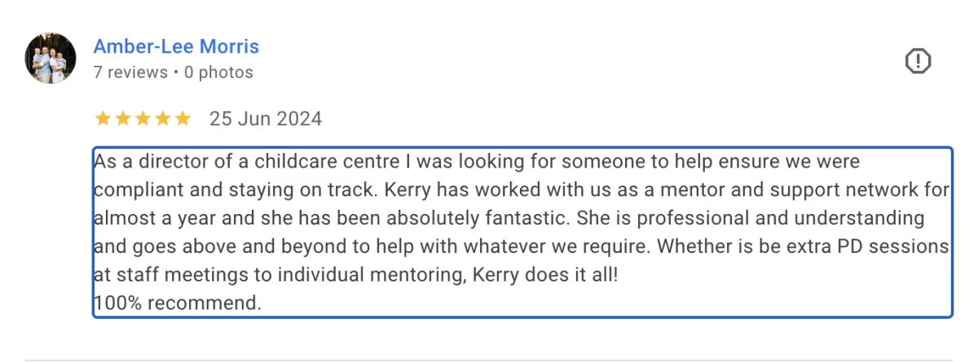978x362 pixels.
Task: Click the second gold rating star
Action: (x=122, y=119)
